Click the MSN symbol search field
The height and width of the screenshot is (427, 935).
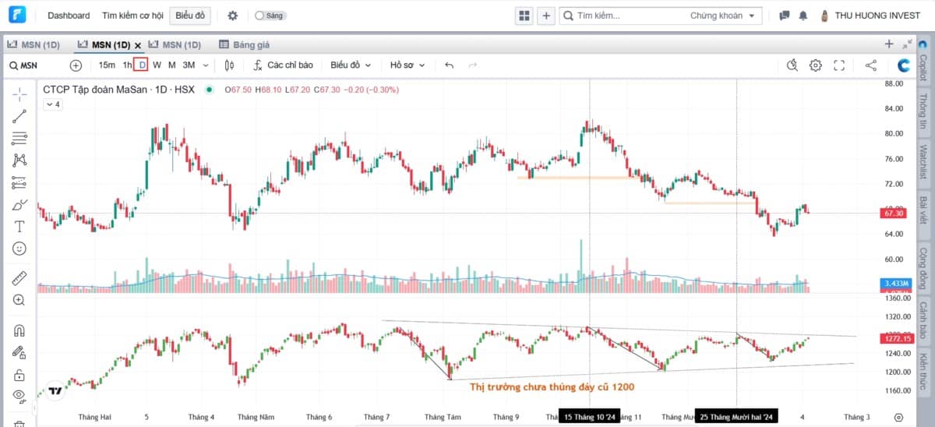click(x=37, y=65)
